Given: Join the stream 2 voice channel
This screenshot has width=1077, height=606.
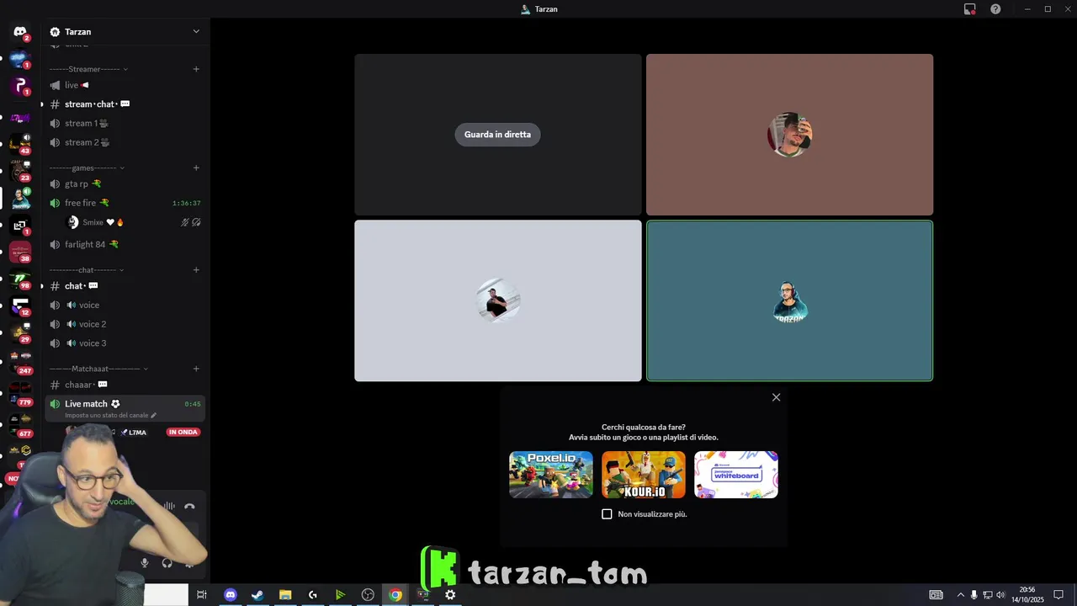Looking at the screenshot, I should coord(125,142).
